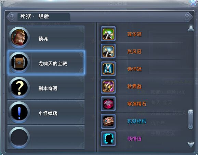Click the 秋霁盔 item icon
Screen dimensions: 198x155
108,86
